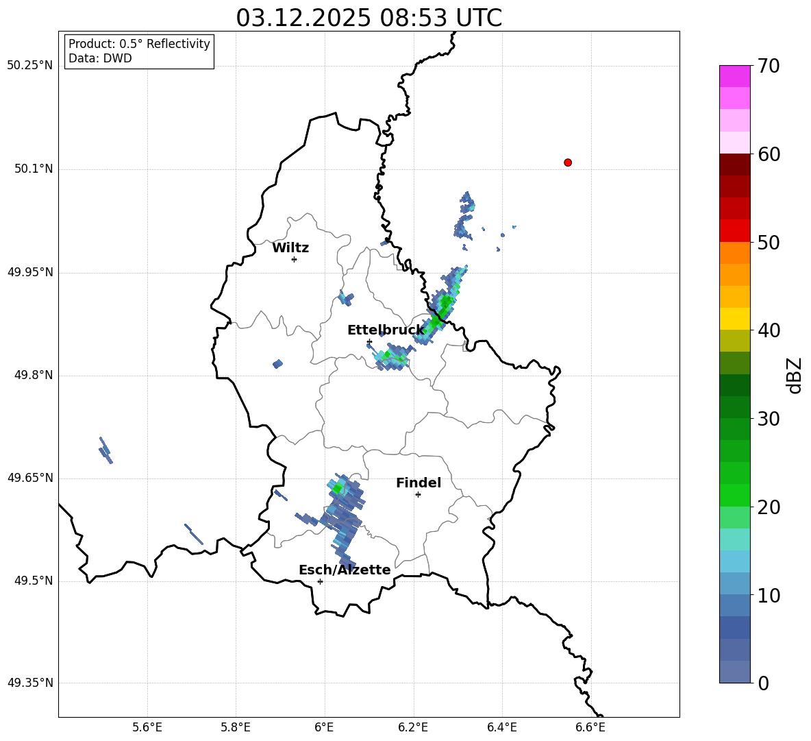Image resolution: width=811 pixels, height=741 pixels.
Task: Click the dBZ colorbar axis label
Action: tap(795, 375)
